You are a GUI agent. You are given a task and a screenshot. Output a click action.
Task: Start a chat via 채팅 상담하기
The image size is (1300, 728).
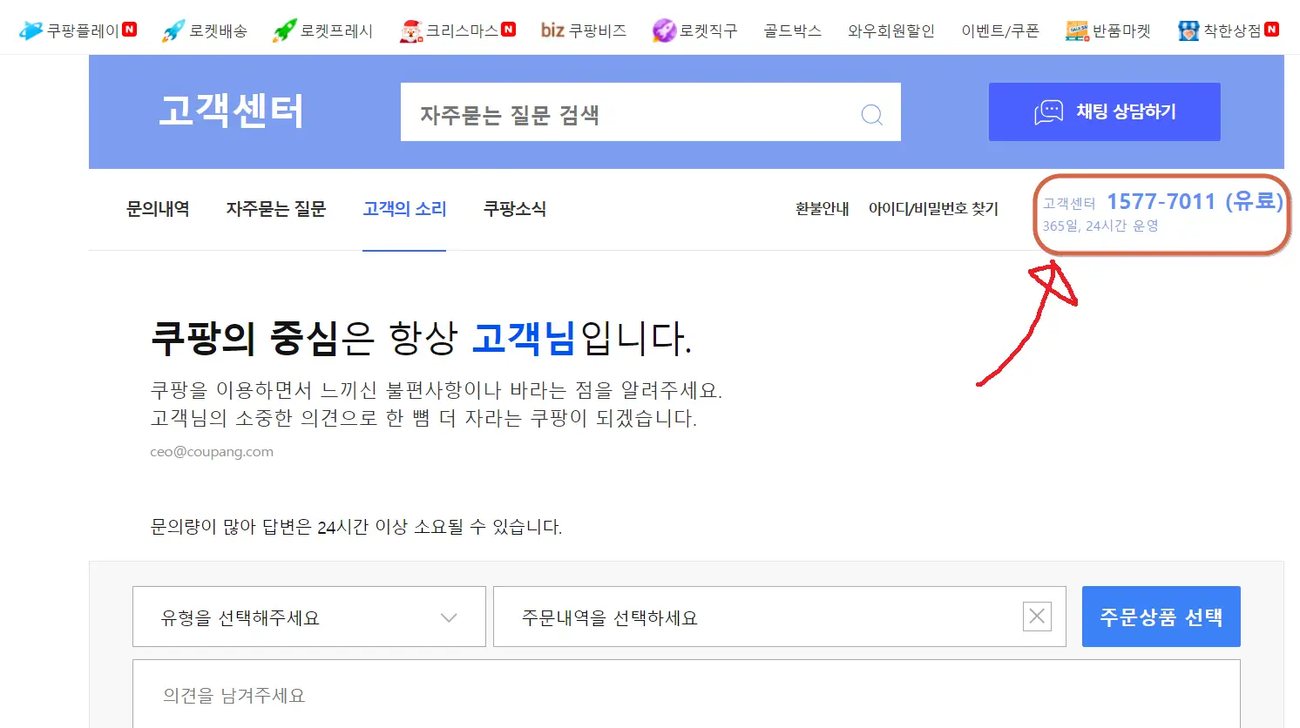[x=1104, y=111]
